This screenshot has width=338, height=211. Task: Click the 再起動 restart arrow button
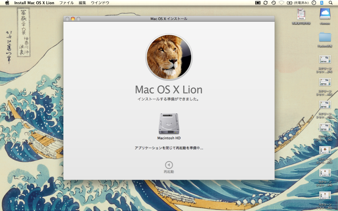pos(169,165)
